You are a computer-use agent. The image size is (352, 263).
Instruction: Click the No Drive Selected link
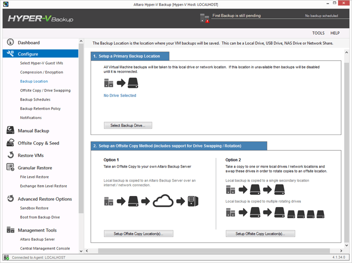pos(119,95)
